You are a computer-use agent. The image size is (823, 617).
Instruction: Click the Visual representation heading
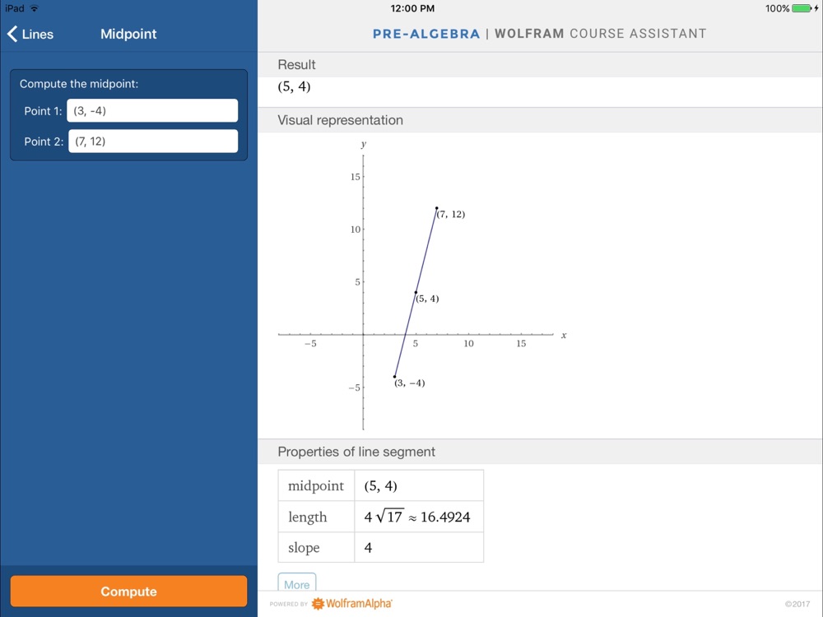coord(340,120)
